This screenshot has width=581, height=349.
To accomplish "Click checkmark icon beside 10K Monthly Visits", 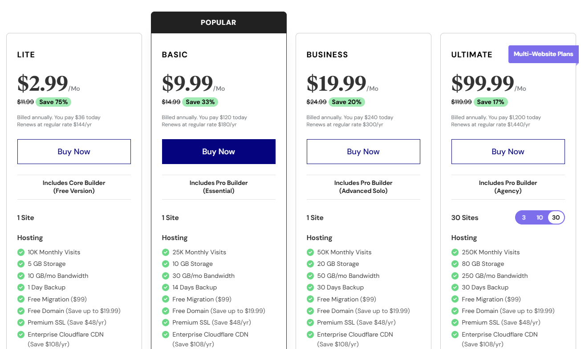I will click(x=21, y=252).
